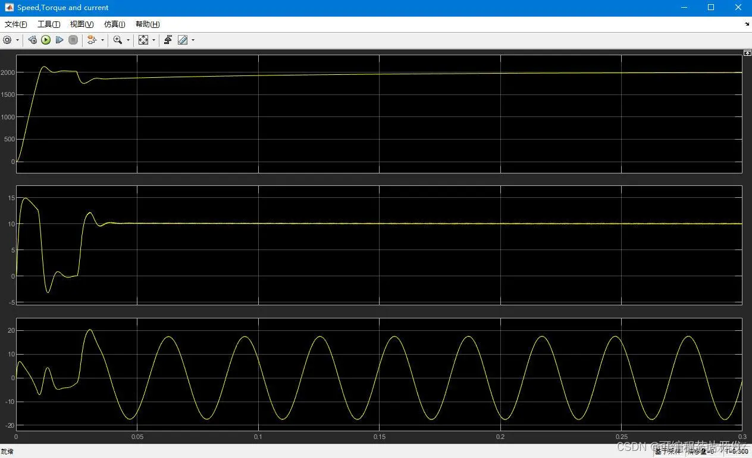Open the 帮助(H) menu
The width and height of the screenshot is (752, 458).
click(x=148, y=24)
